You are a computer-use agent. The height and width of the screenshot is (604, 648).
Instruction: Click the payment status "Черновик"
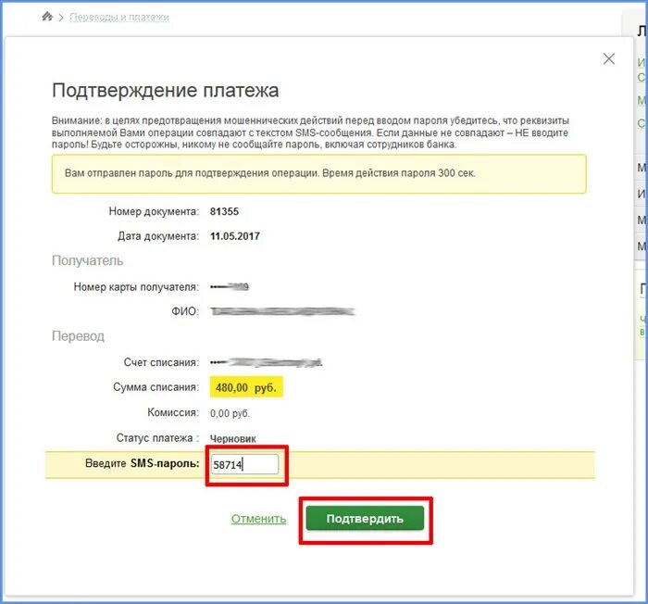pyautogui.click(x=232, y=438)
